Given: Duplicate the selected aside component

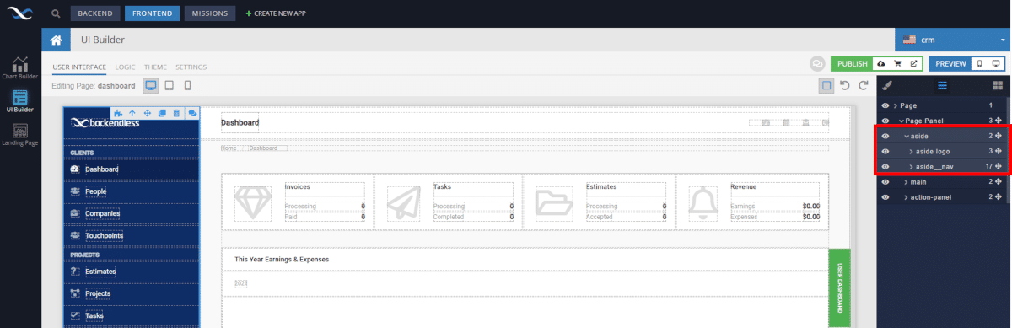Looking at the screenshot, I should tap(162, 113).
